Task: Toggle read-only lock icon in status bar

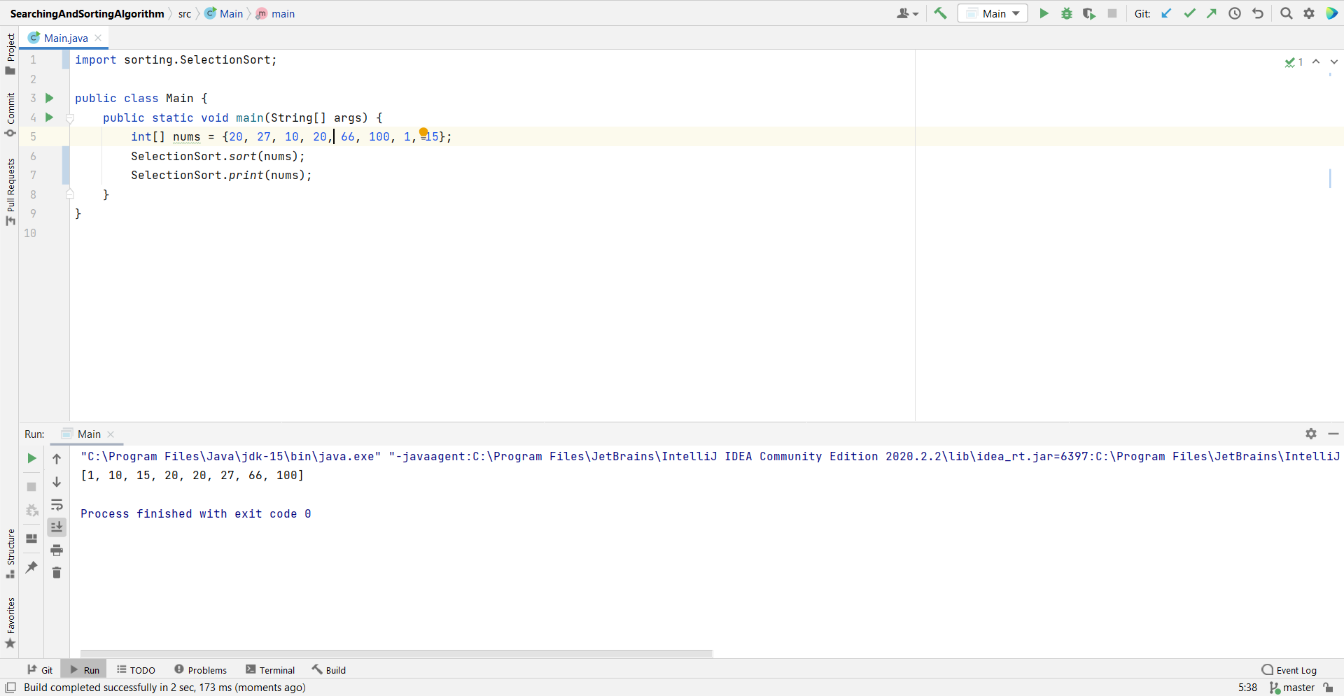Action: pos(1329,688)
